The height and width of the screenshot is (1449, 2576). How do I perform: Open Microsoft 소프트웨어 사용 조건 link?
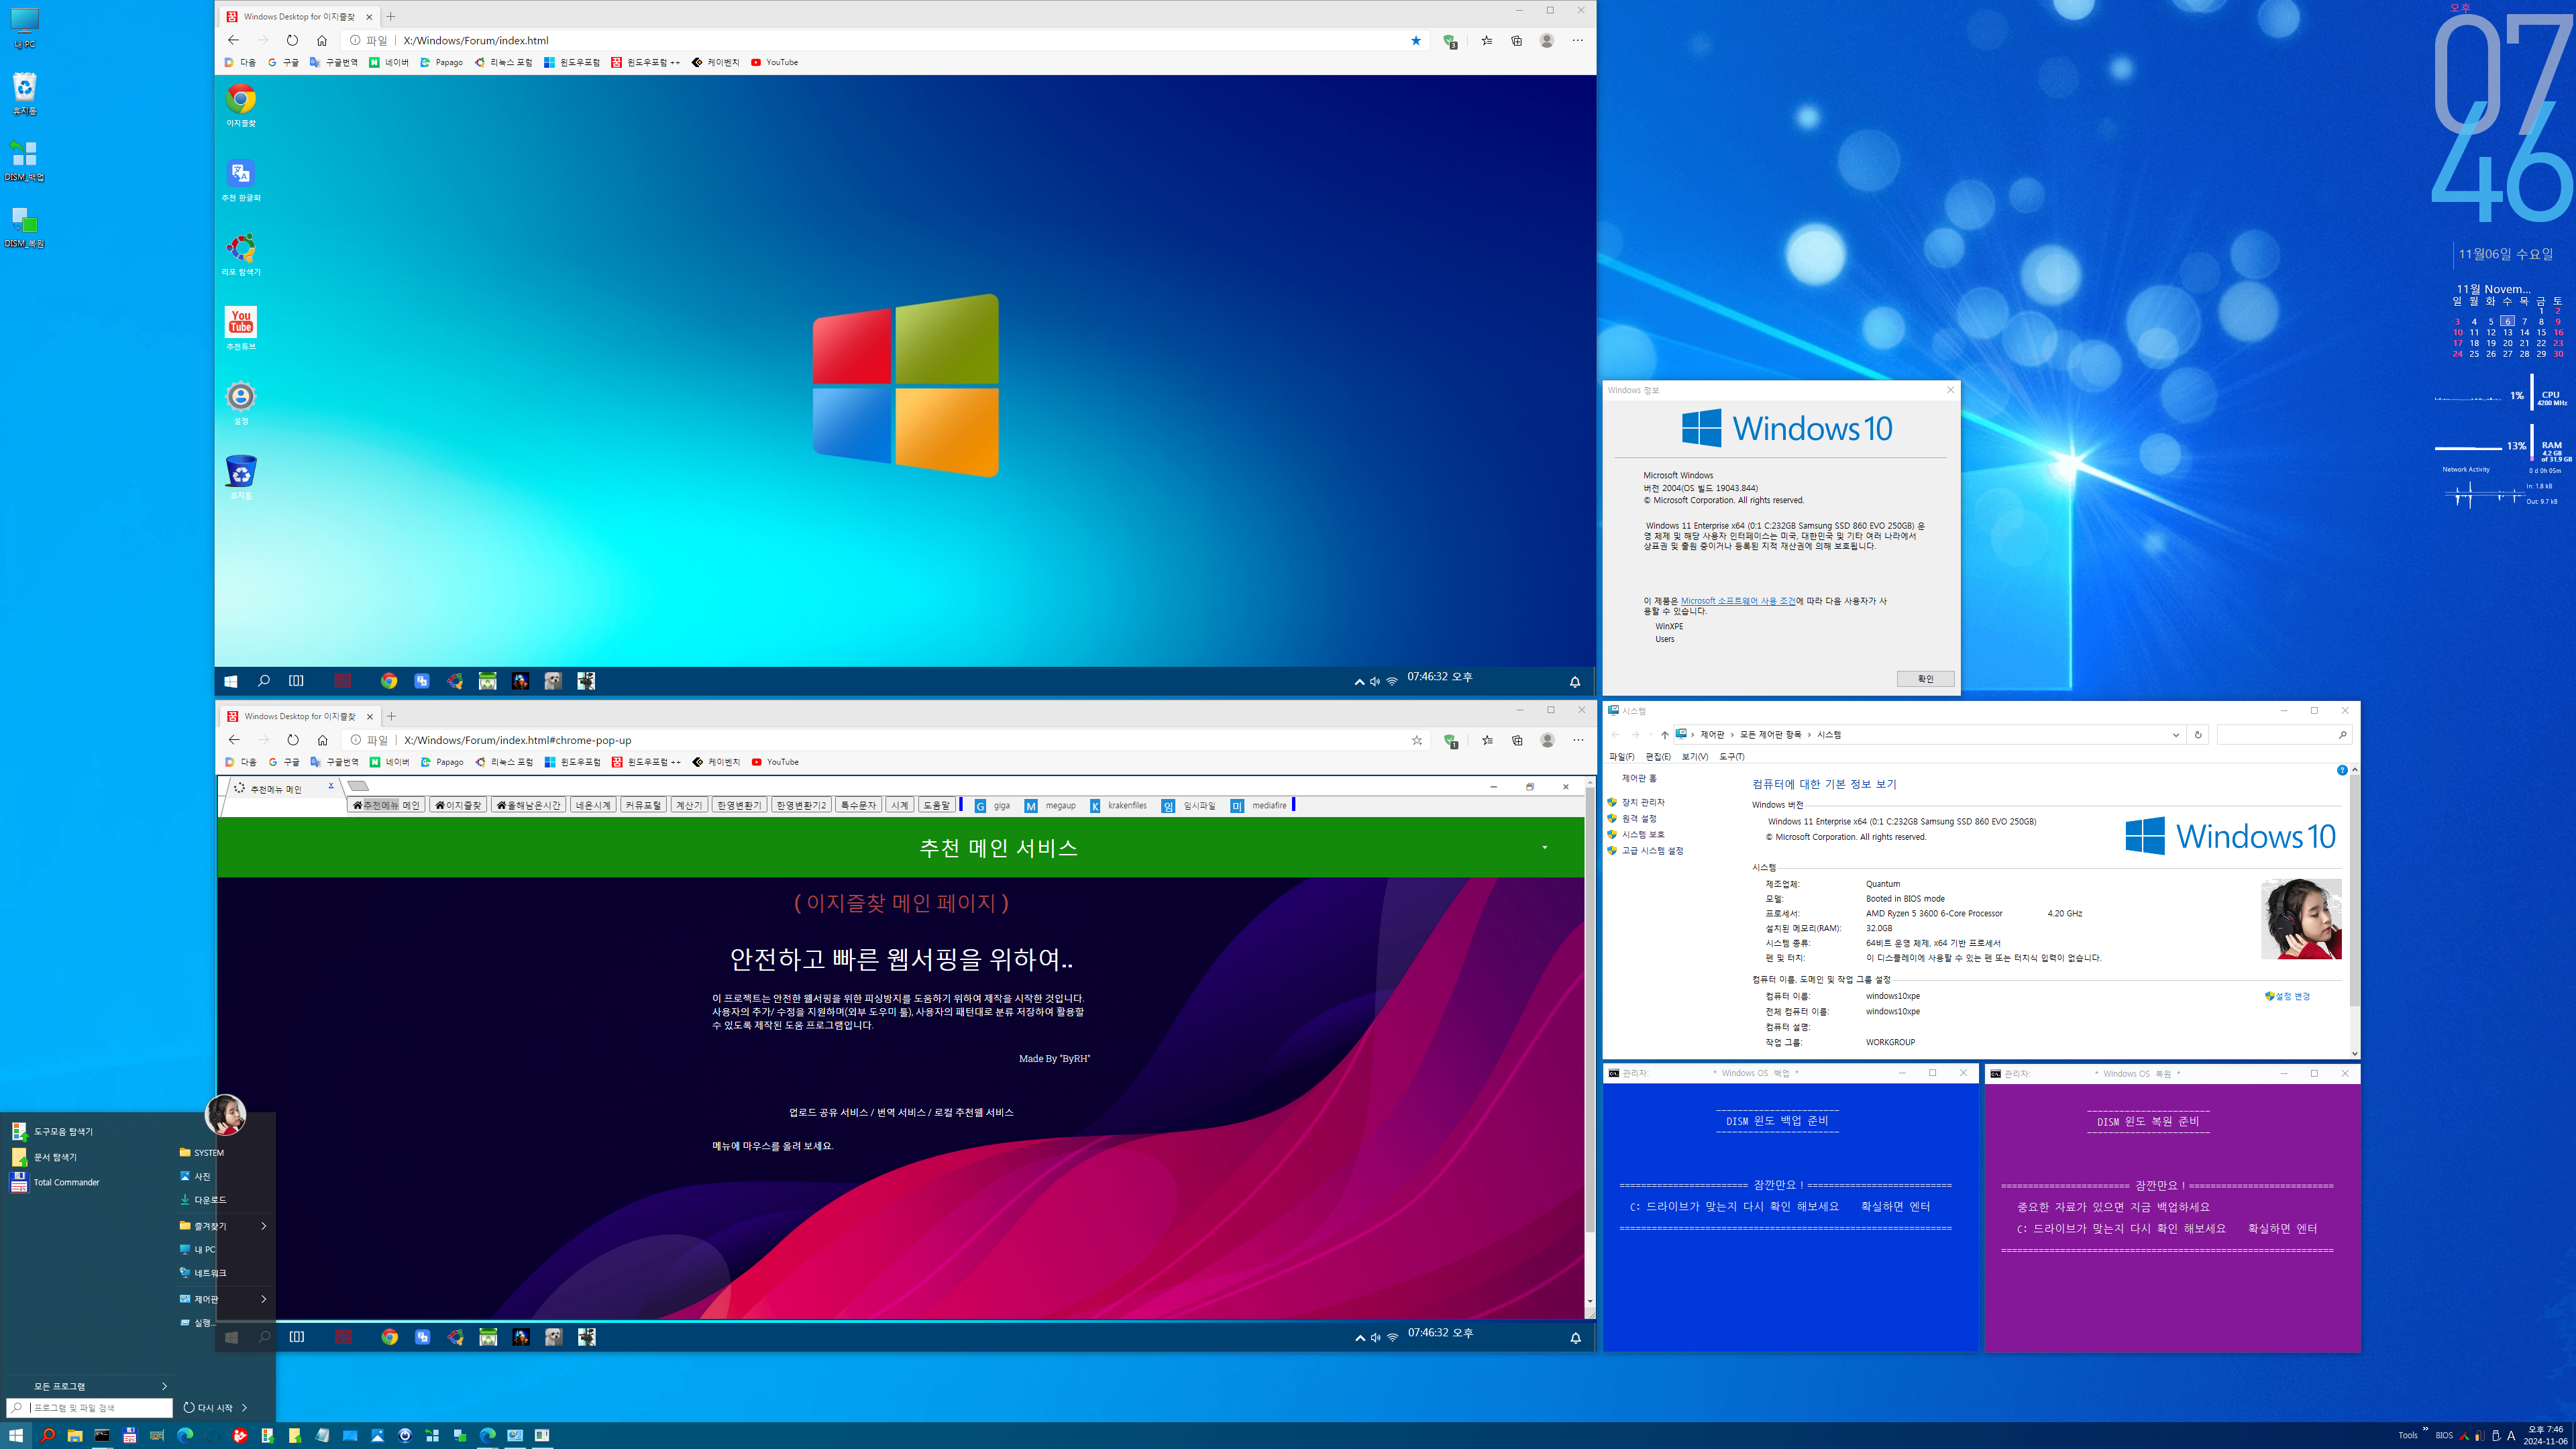coord(1738,601)
